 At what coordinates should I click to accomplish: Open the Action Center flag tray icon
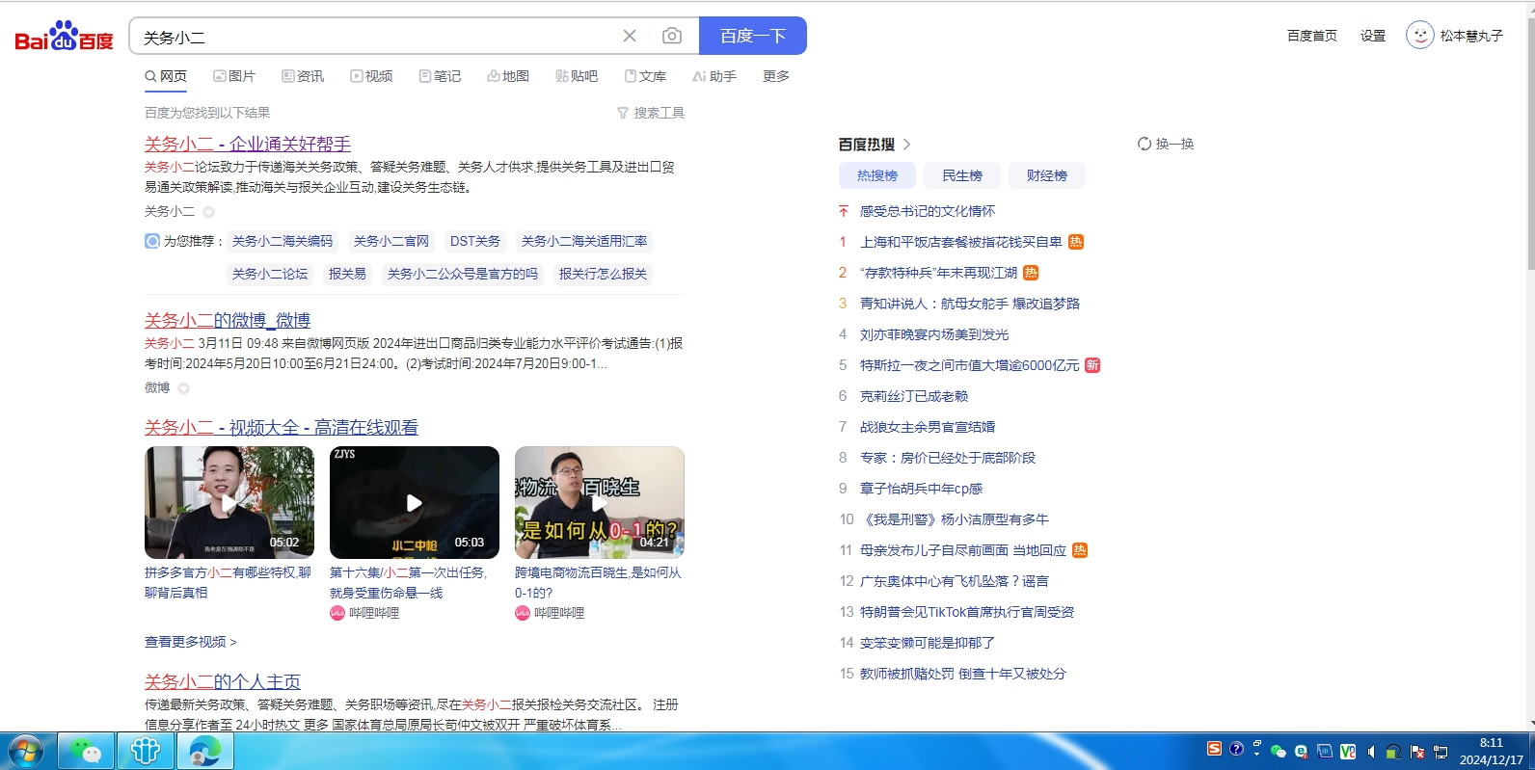click(1417, 752)
